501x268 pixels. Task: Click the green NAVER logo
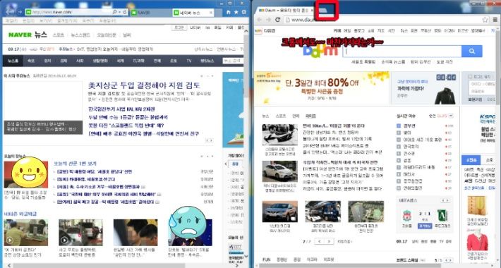coord(20,35)
